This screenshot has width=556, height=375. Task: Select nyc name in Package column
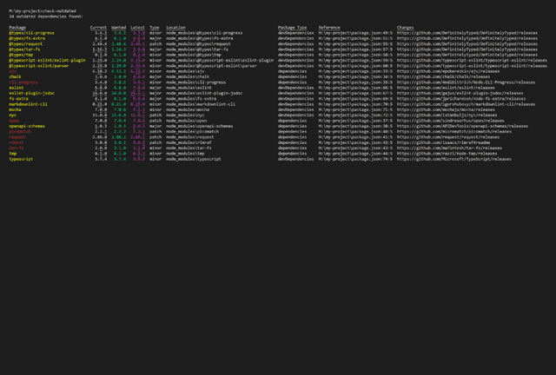(13, 115)
